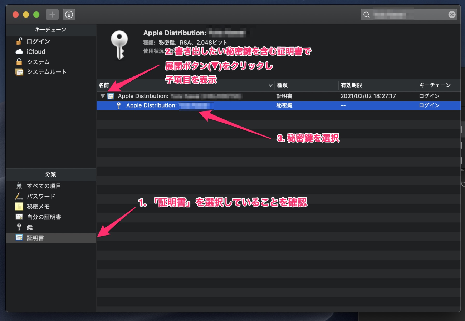The image size is (465, 321).
Task: Click the certificate icon beside システムルート
Action: coord(19,72)
